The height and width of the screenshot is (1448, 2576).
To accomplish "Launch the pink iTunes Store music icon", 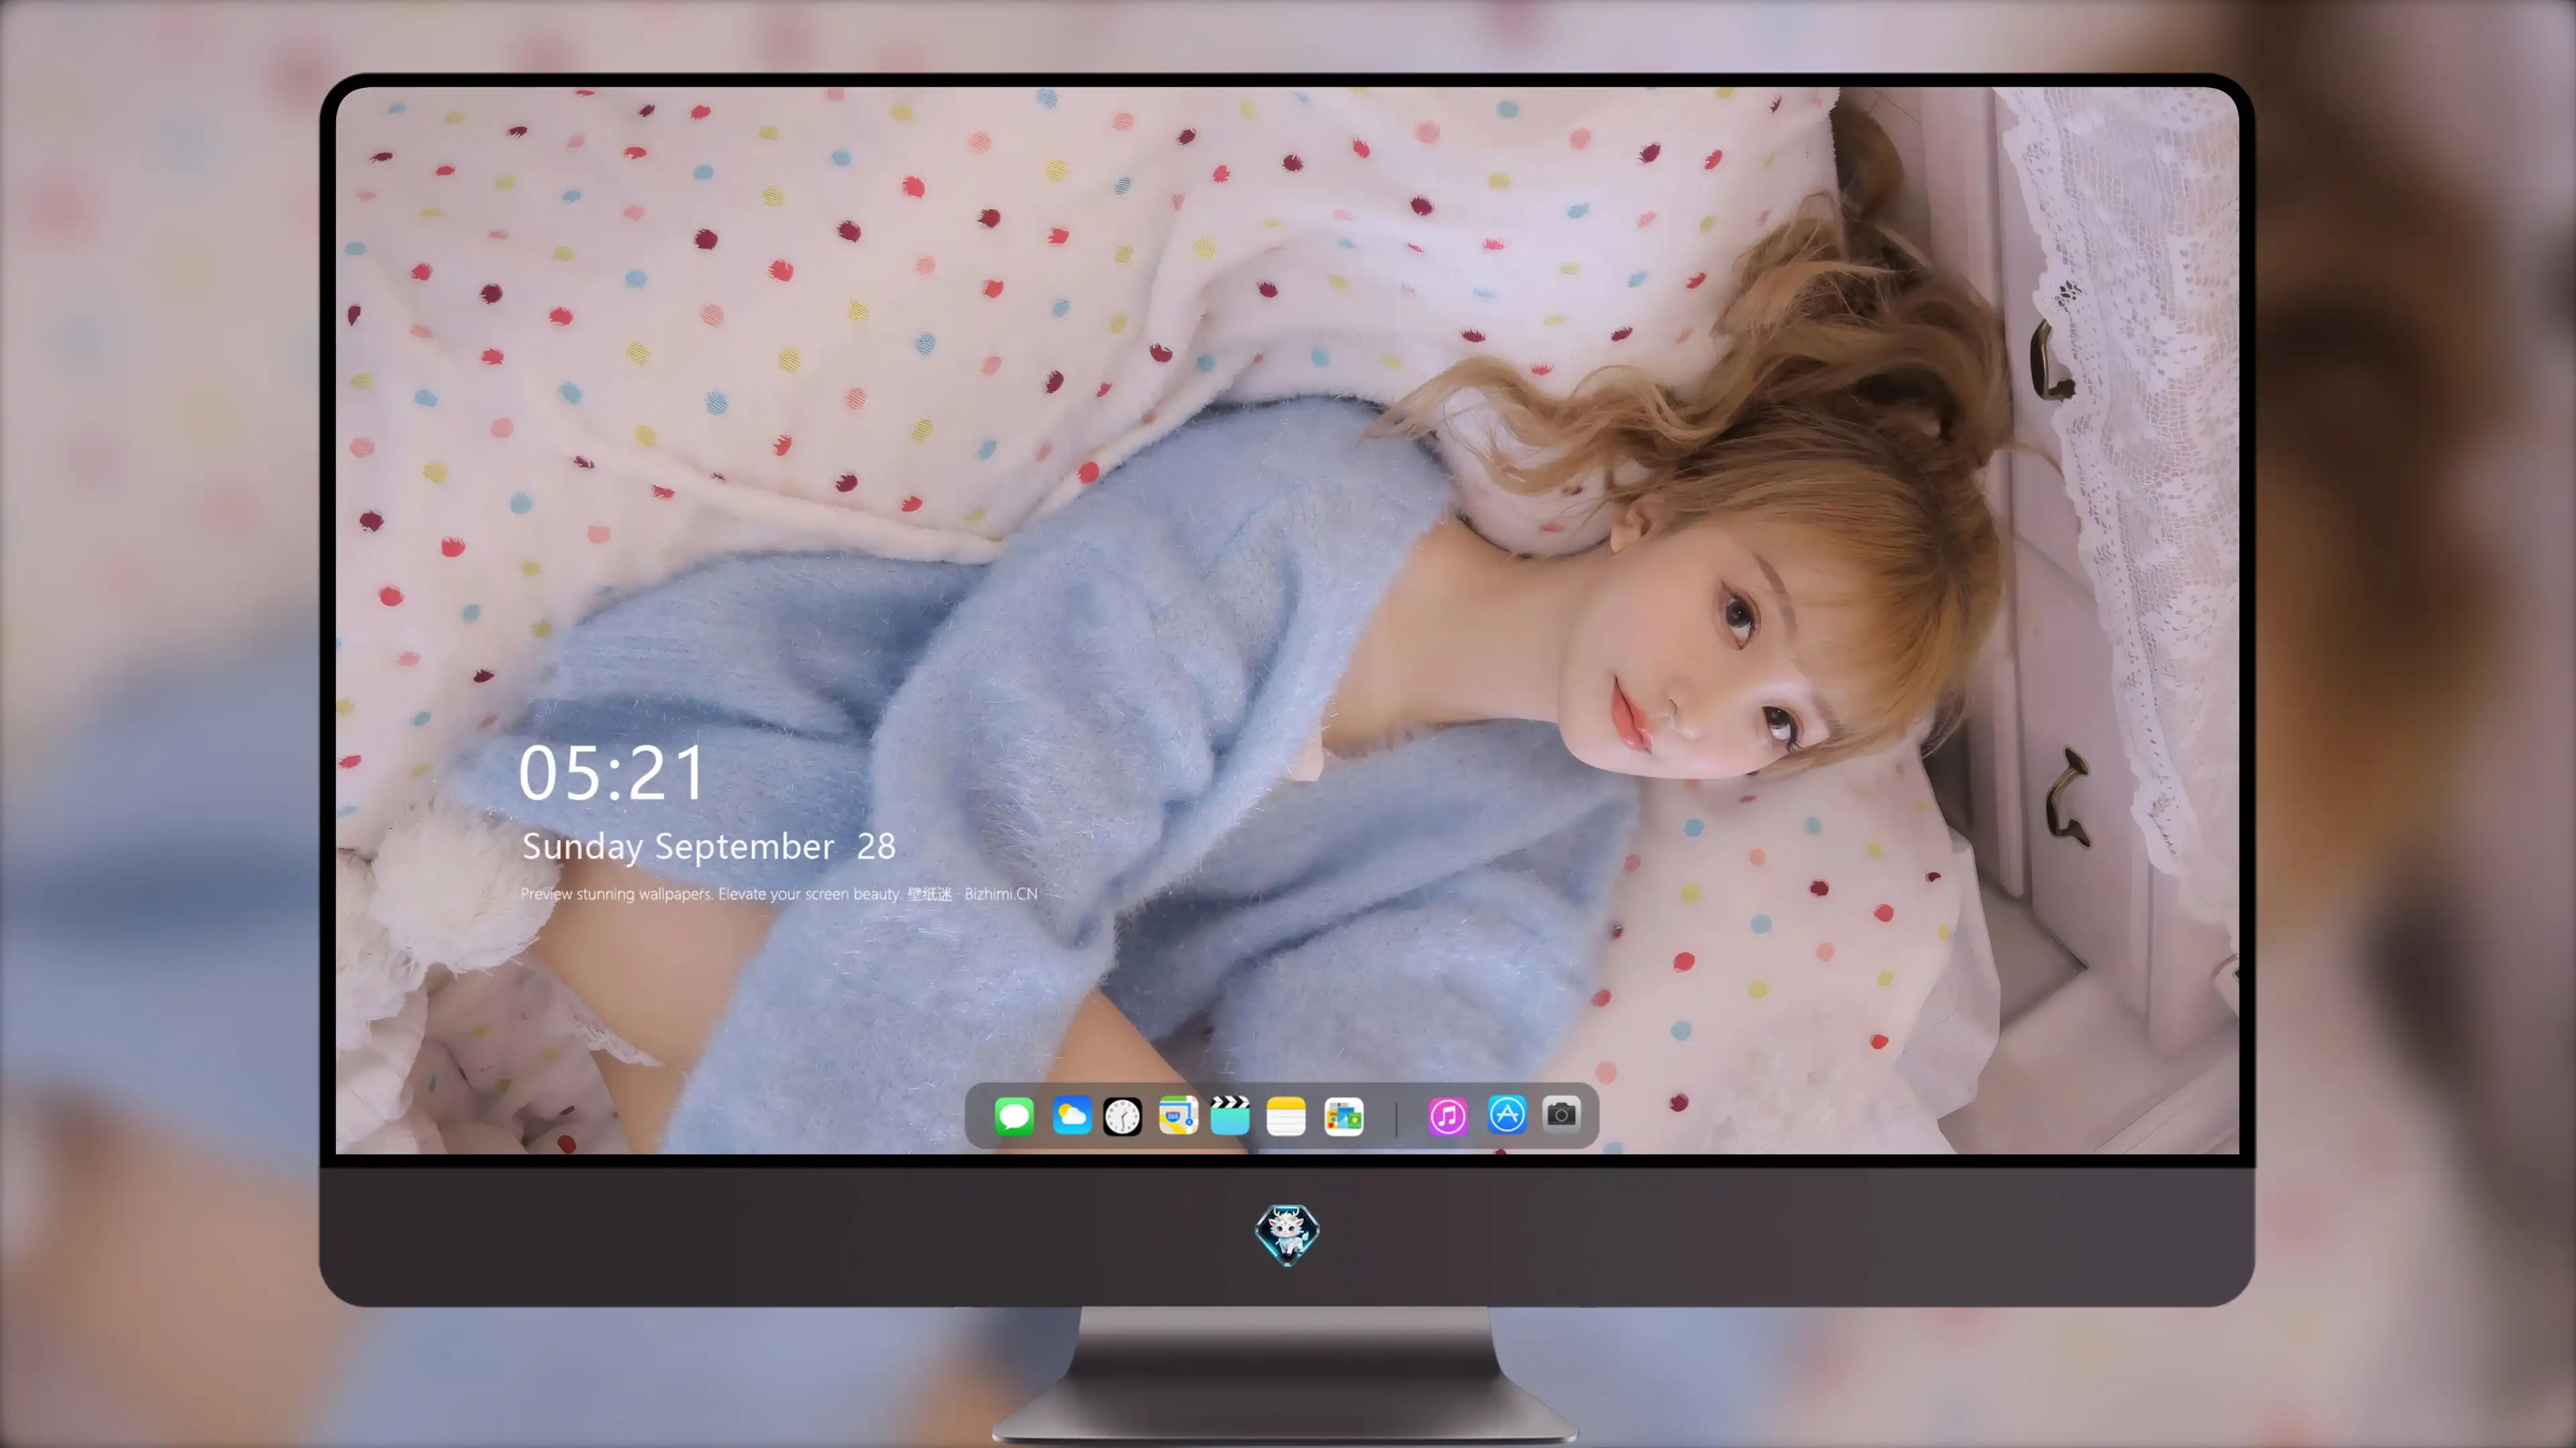I will (1448, 1116).
